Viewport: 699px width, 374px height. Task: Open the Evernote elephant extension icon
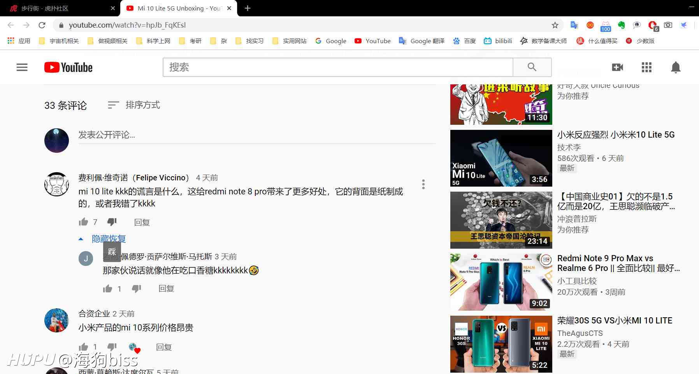(x=621, y=25)
